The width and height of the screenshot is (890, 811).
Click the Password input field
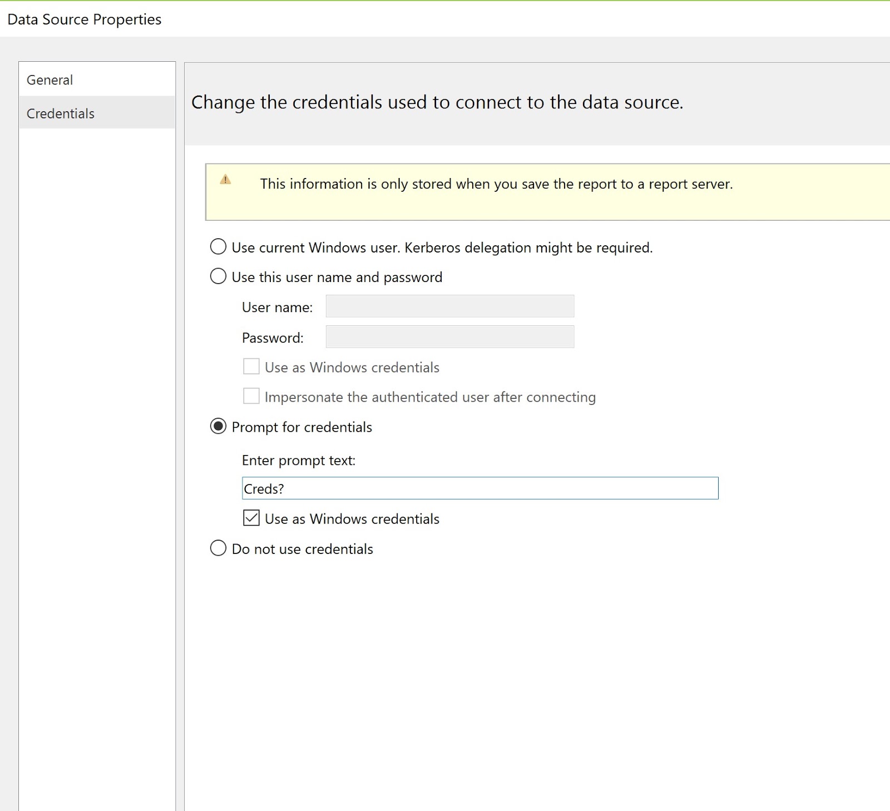point(450,337)
